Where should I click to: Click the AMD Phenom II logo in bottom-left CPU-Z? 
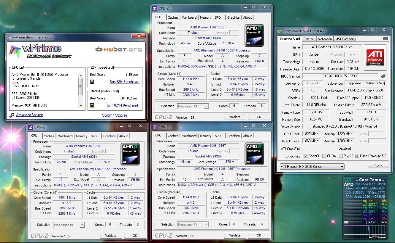(130, 154)
